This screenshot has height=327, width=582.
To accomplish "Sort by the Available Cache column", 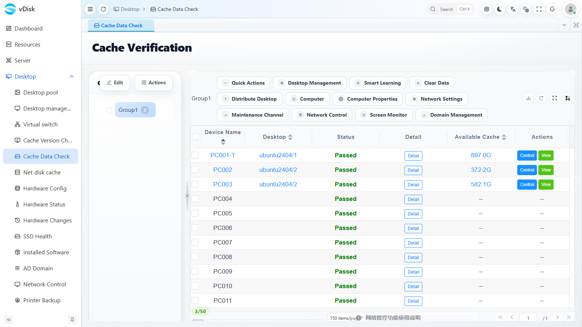I will pos(504,137).
